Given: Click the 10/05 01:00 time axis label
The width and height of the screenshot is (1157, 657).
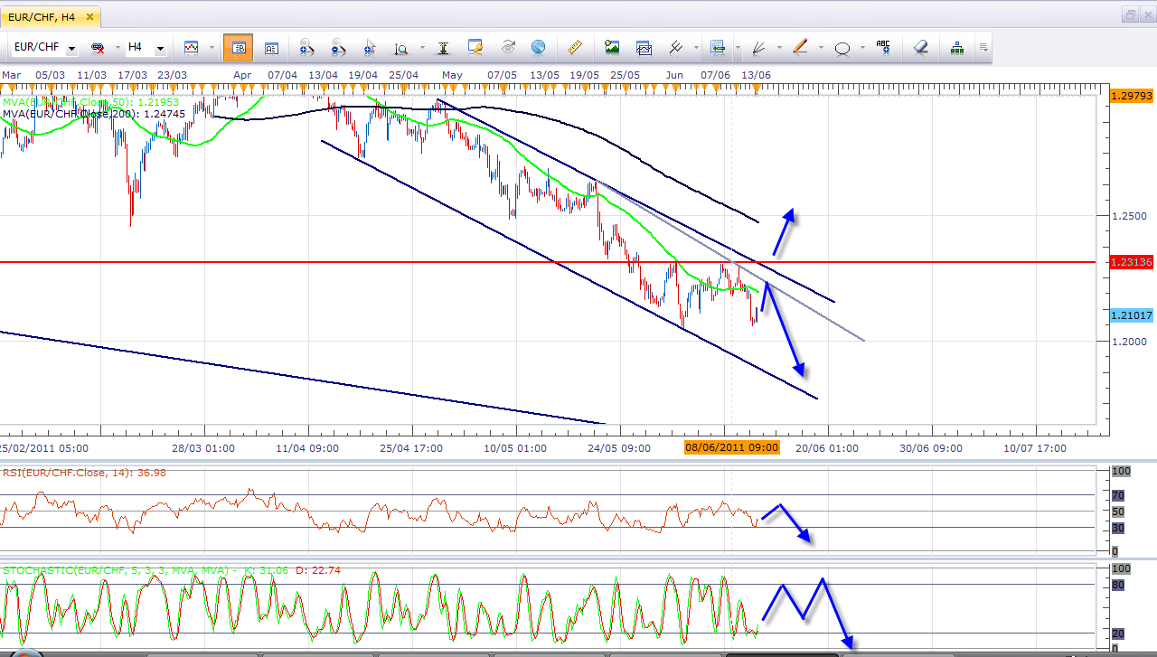Looking at the screenshot, I should pyautogui.click(x=515, y=448).
